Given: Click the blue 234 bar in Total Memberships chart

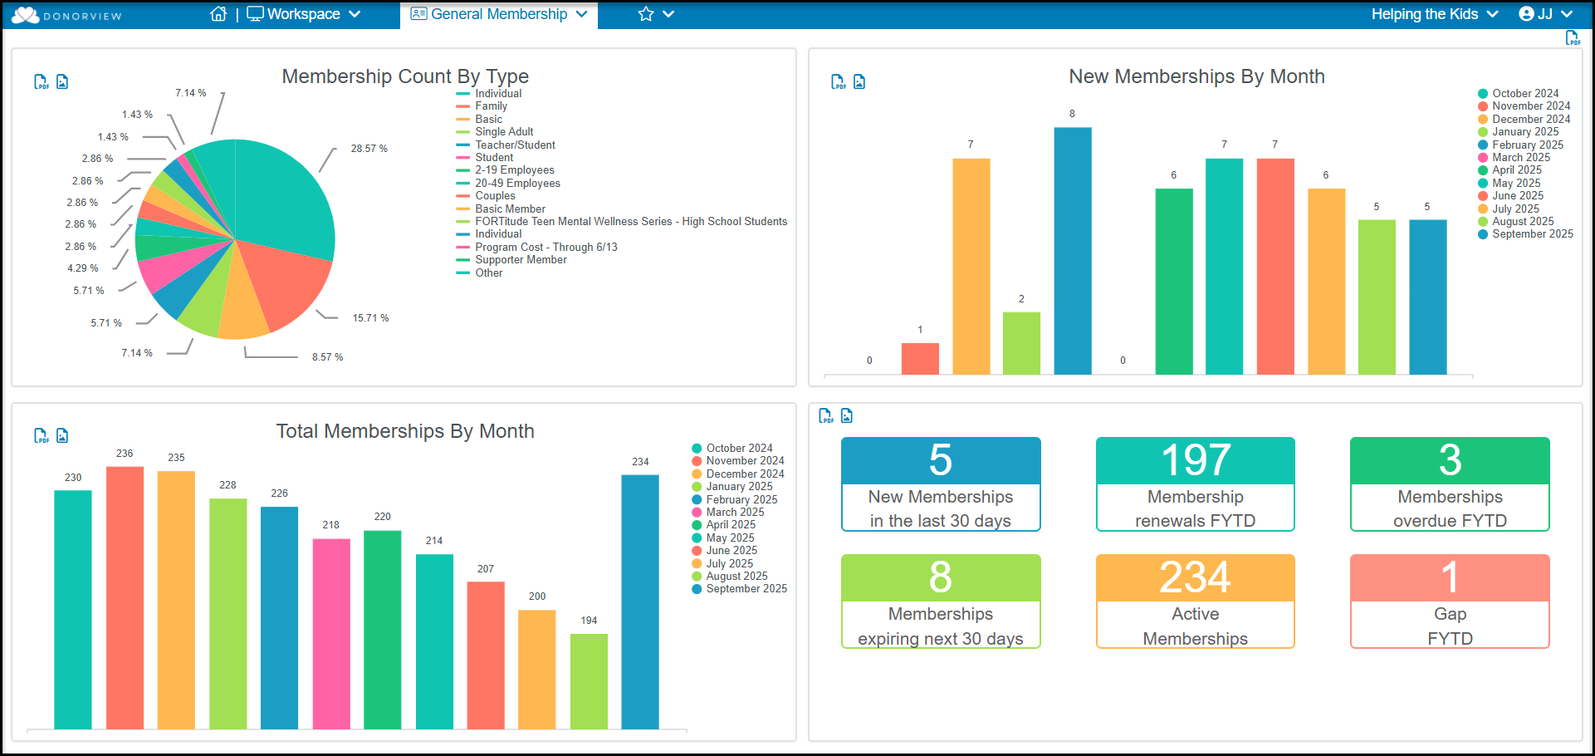Looking at the screenshot, I should [640, 602].
